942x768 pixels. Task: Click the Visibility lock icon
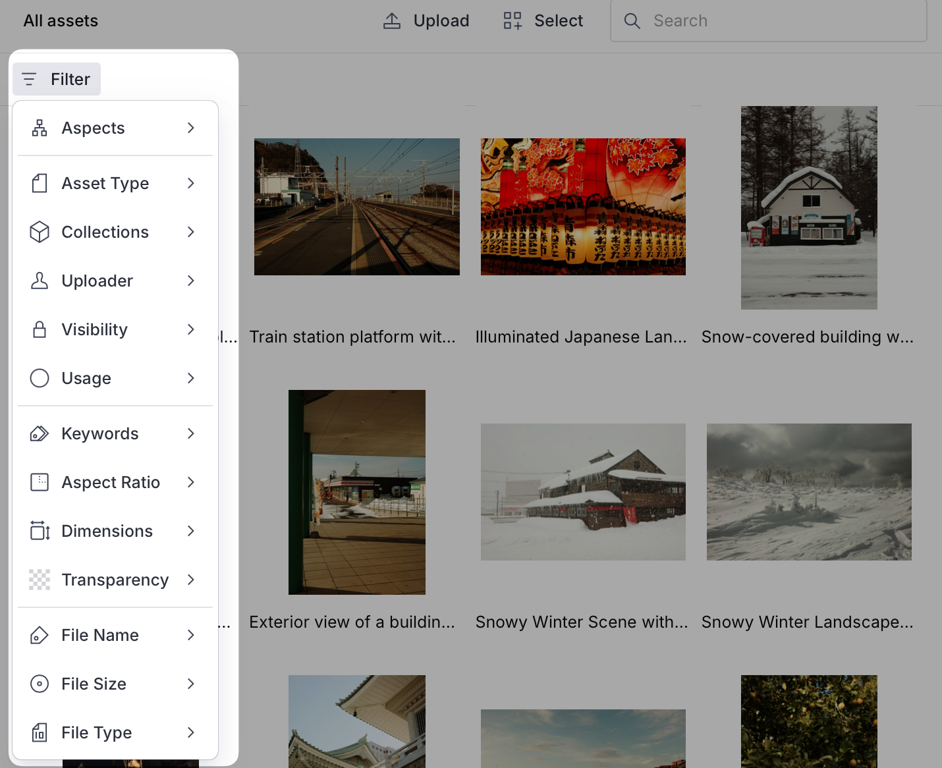[x=40, y=329]
